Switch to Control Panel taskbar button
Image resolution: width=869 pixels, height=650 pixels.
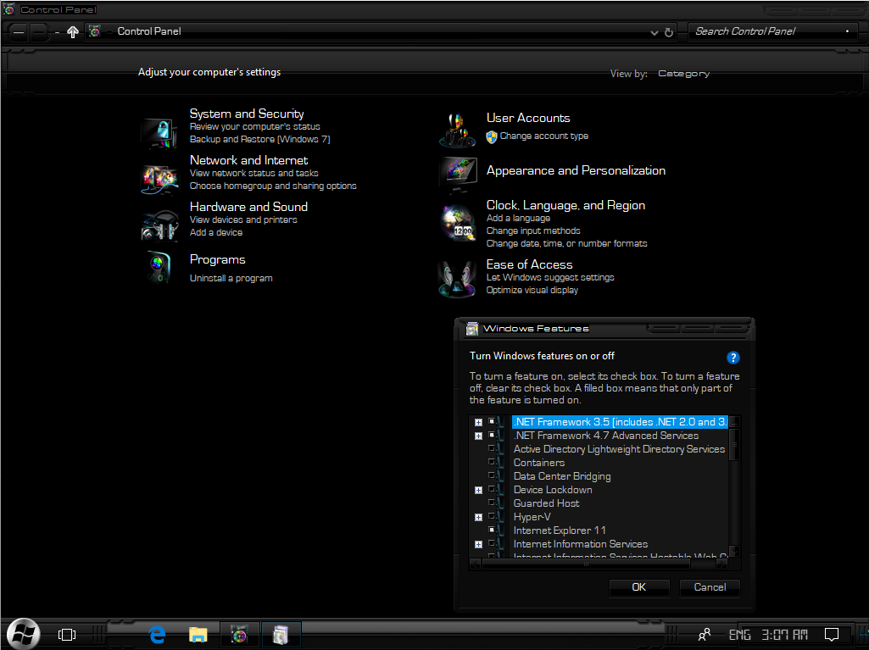239,635
